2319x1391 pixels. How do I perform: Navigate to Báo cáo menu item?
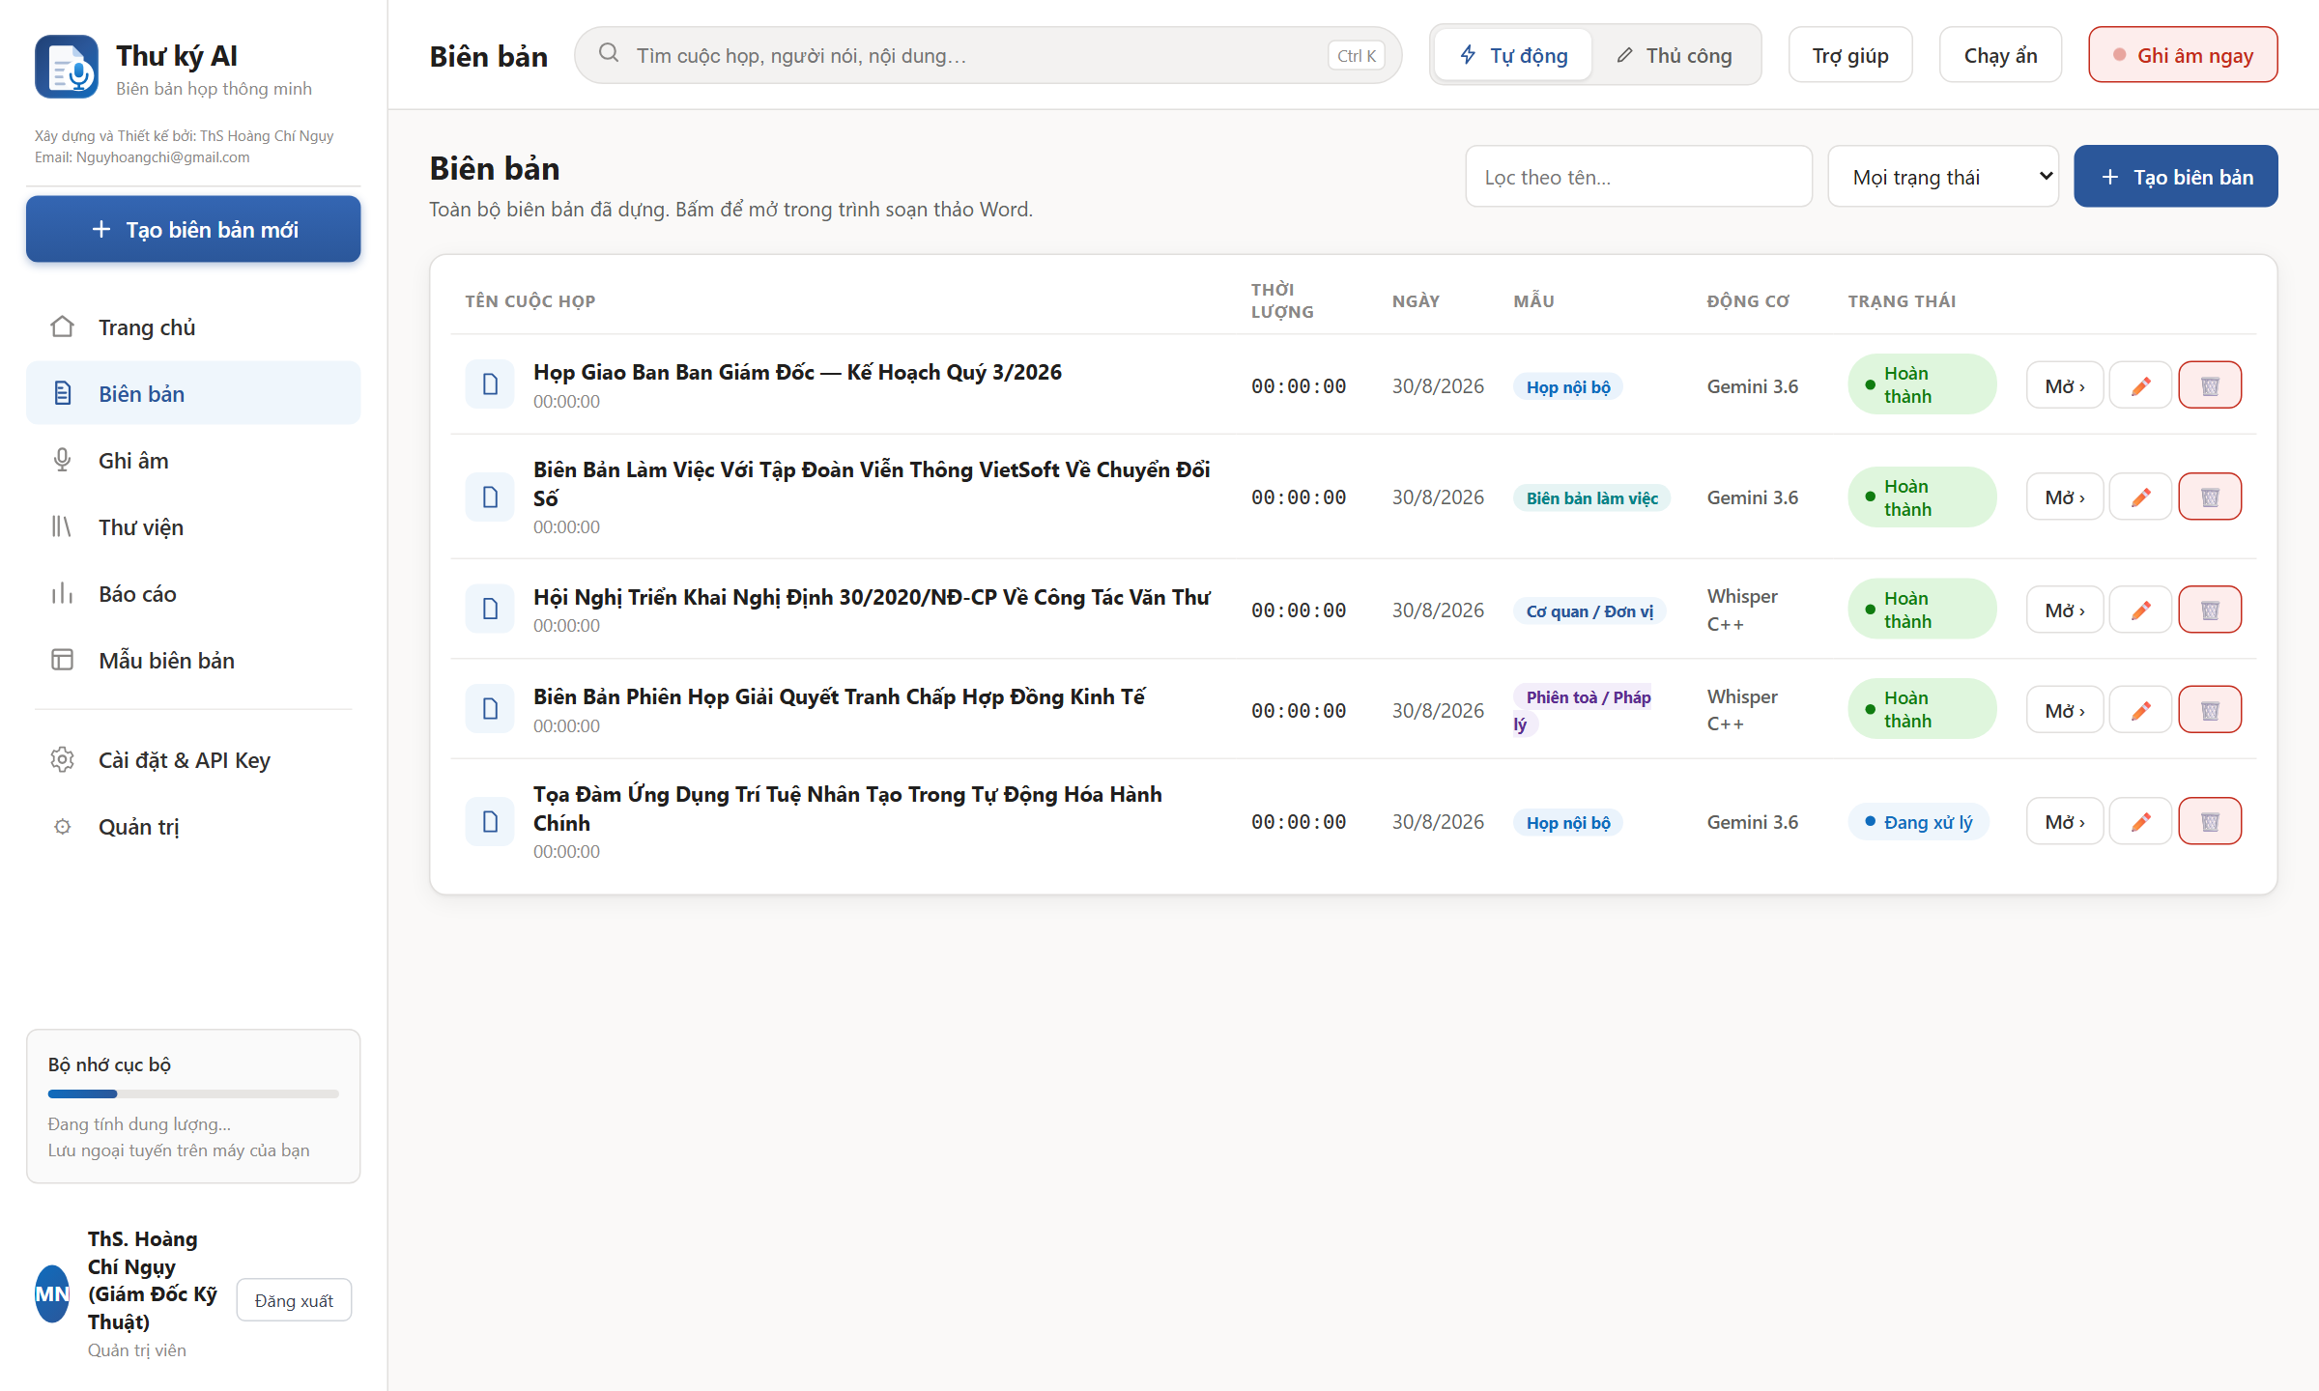point(193,594)
